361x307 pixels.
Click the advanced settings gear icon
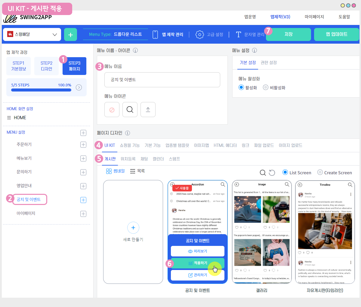(199, 35)
